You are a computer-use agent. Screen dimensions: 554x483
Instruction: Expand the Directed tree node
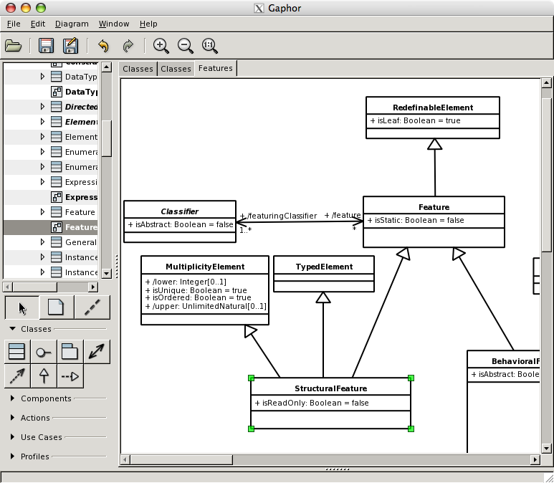pos(42,106)
